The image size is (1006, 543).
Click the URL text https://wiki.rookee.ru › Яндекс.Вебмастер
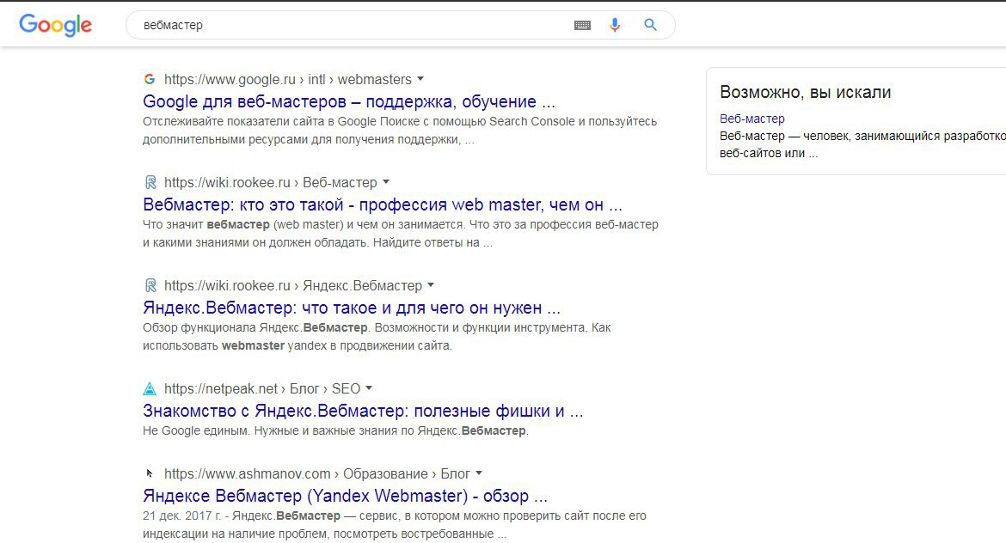[293, 286]
